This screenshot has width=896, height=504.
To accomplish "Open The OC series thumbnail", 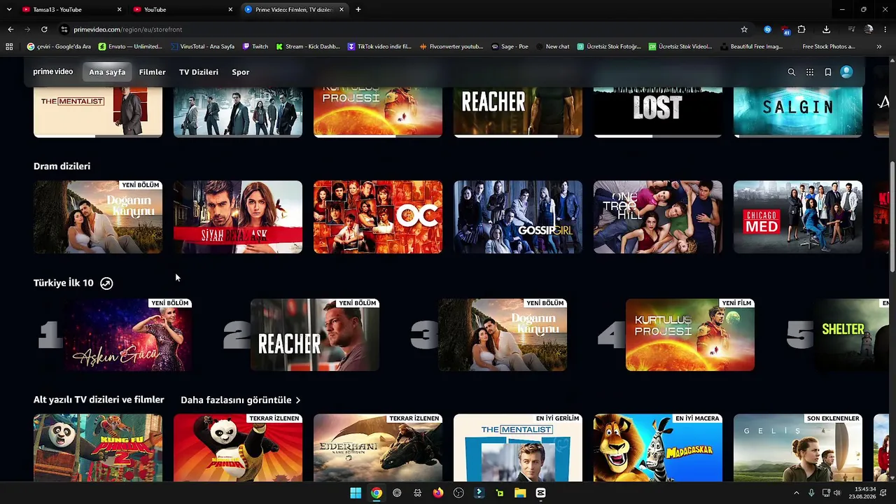I will (378, 217).
